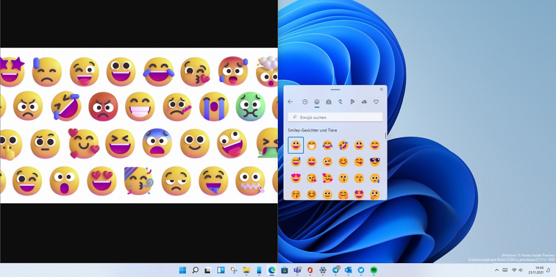Open taskbar Search
This screenshot has width=556, height=277.
point(195,270)
